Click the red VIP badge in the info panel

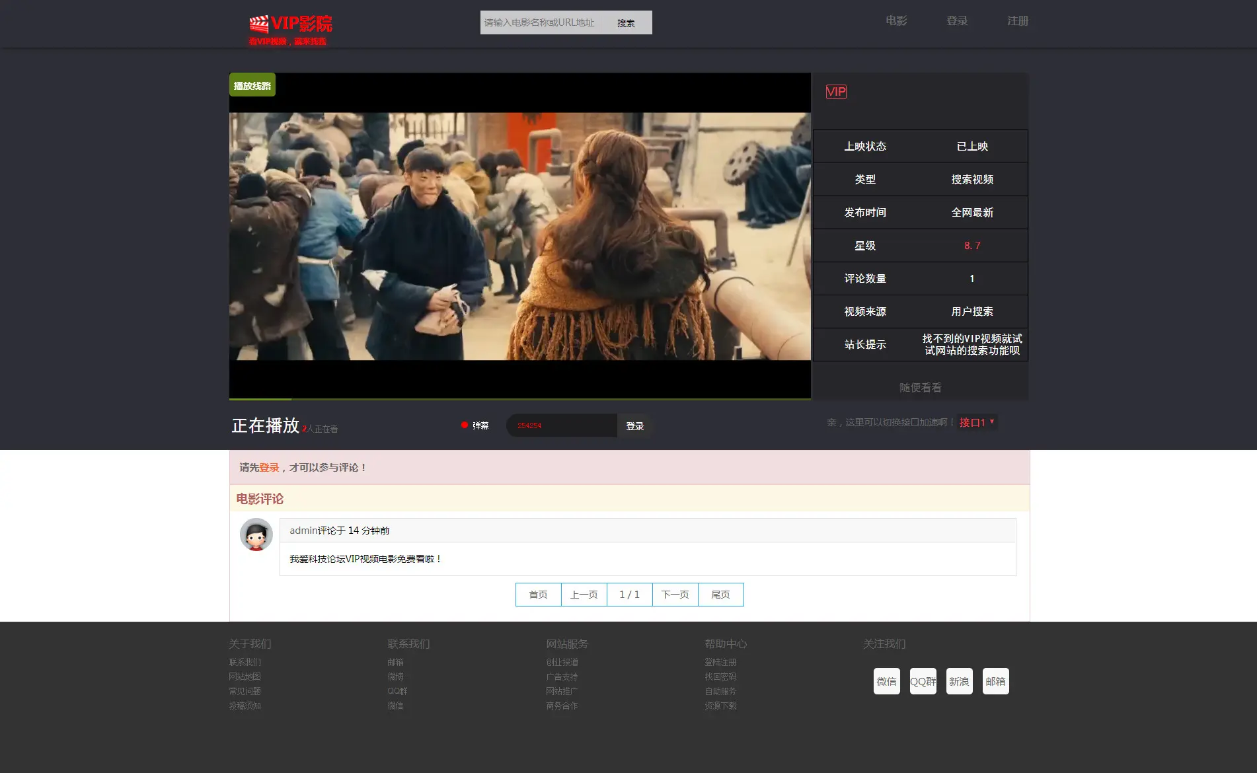(836, 92)
